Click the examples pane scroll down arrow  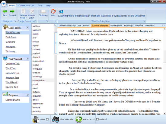click(x=164, y=113)
